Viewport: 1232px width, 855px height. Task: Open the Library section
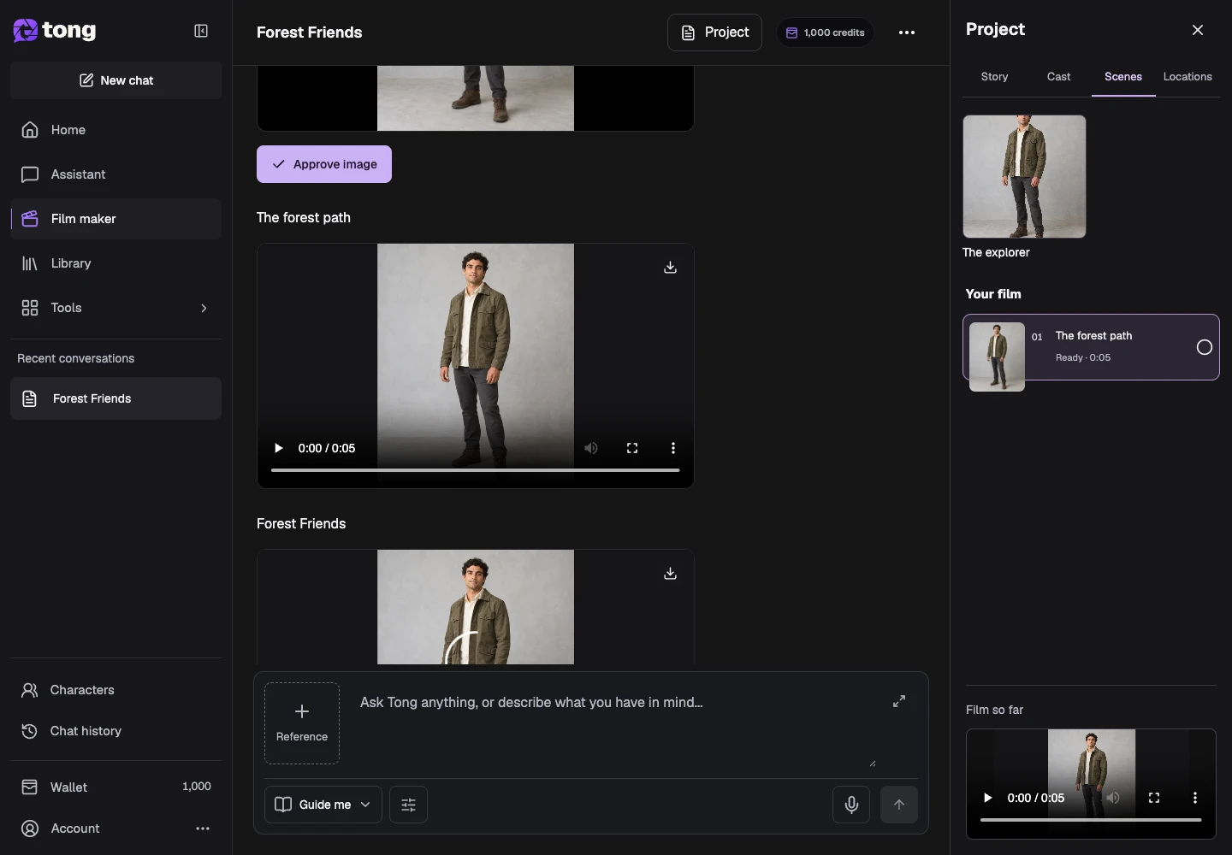point(115,263)
